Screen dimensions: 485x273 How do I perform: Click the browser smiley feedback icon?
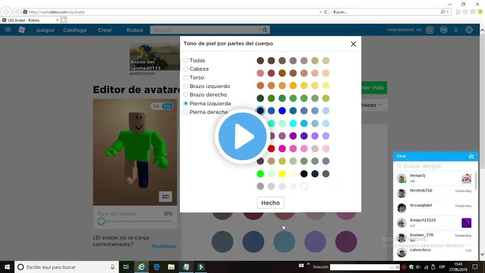tap(480, 12)
